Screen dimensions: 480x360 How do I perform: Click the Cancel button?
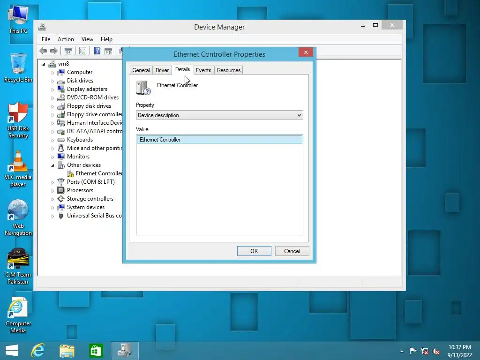point(292,251)
